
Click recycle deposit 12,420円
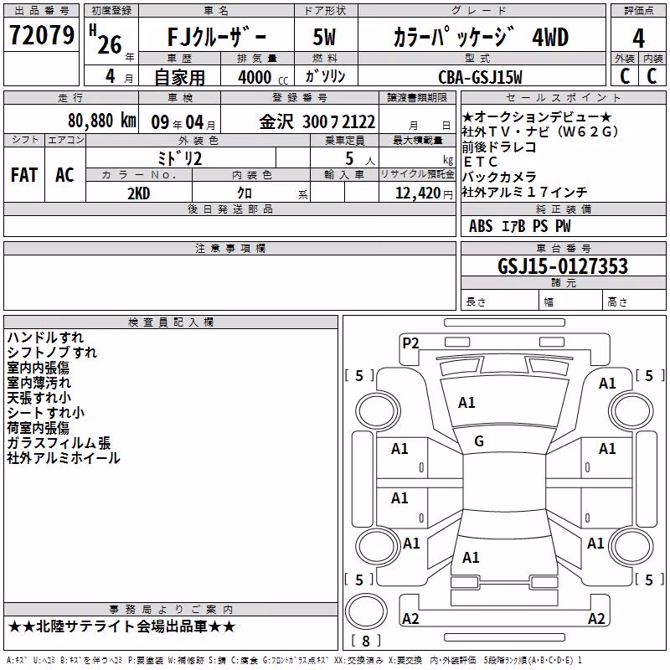[425, 193]
